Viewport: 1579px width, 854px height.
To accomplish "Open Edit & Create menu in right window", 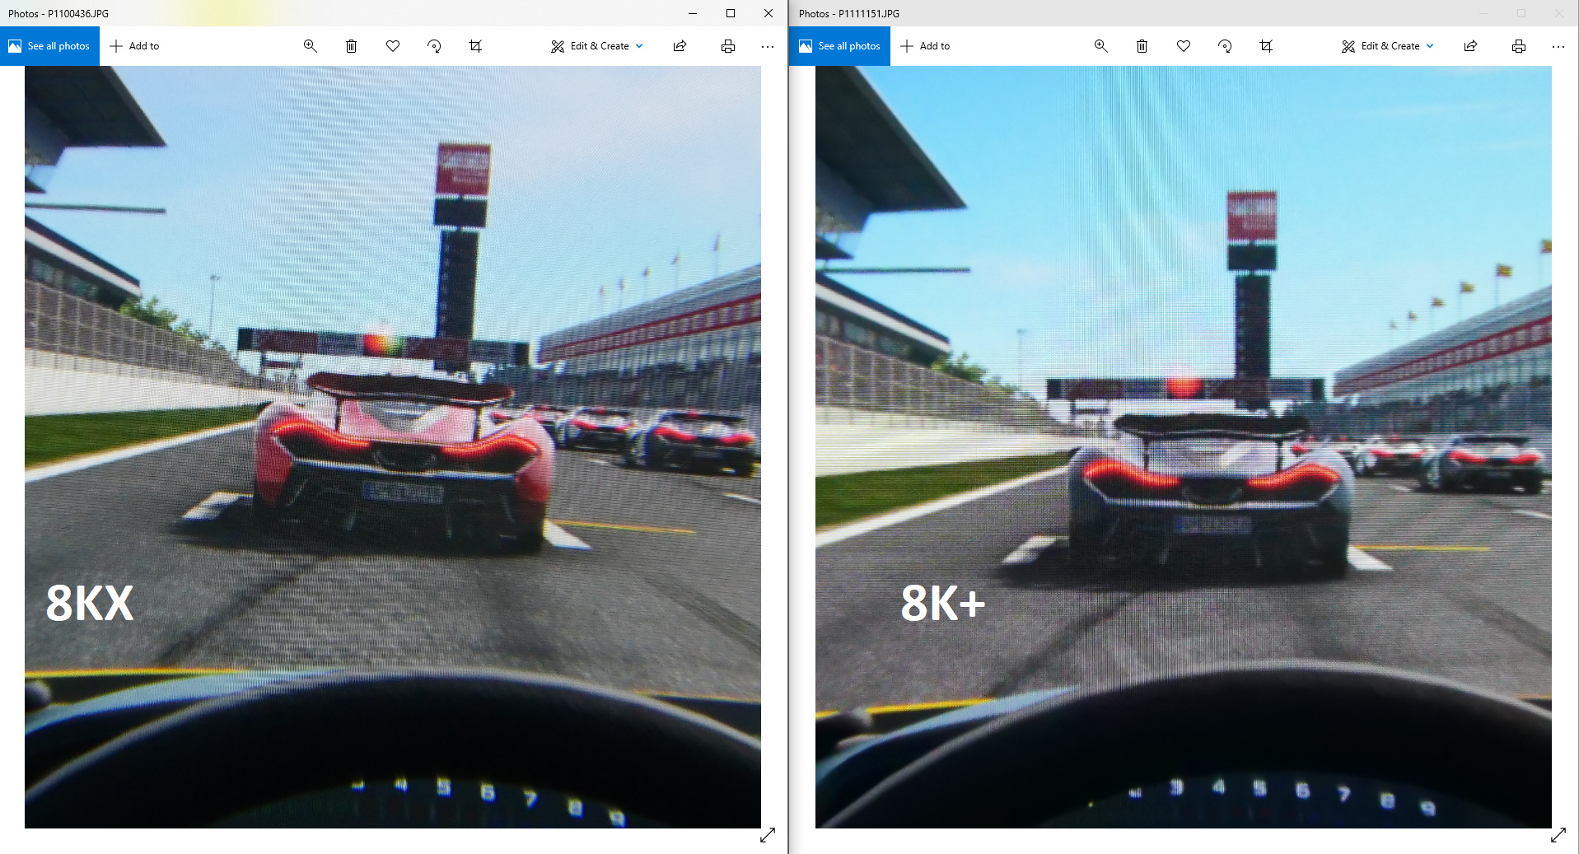I will [1388, 46].
